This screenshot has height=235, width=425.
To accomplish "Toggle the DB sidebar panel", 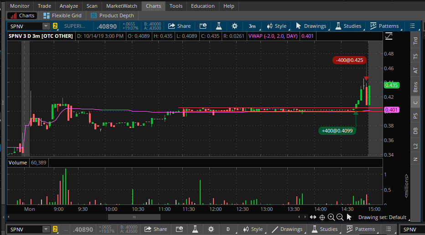I will (x=415, y=131).
